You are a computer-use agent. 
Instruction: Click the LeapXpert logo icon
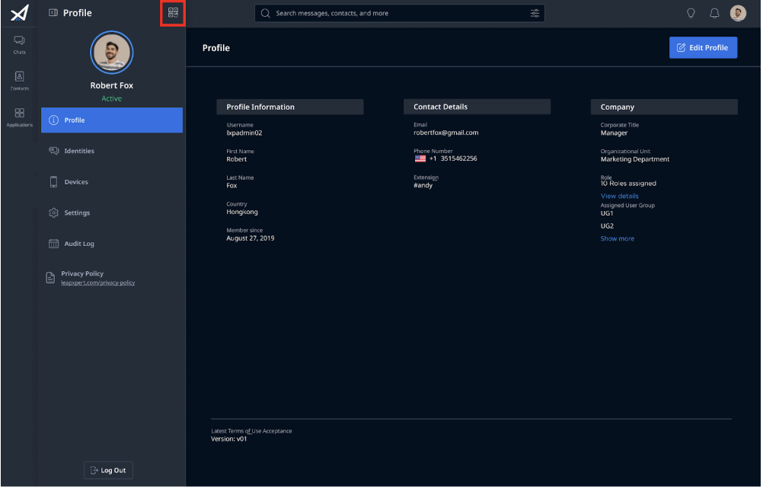[x=20, y=13]
